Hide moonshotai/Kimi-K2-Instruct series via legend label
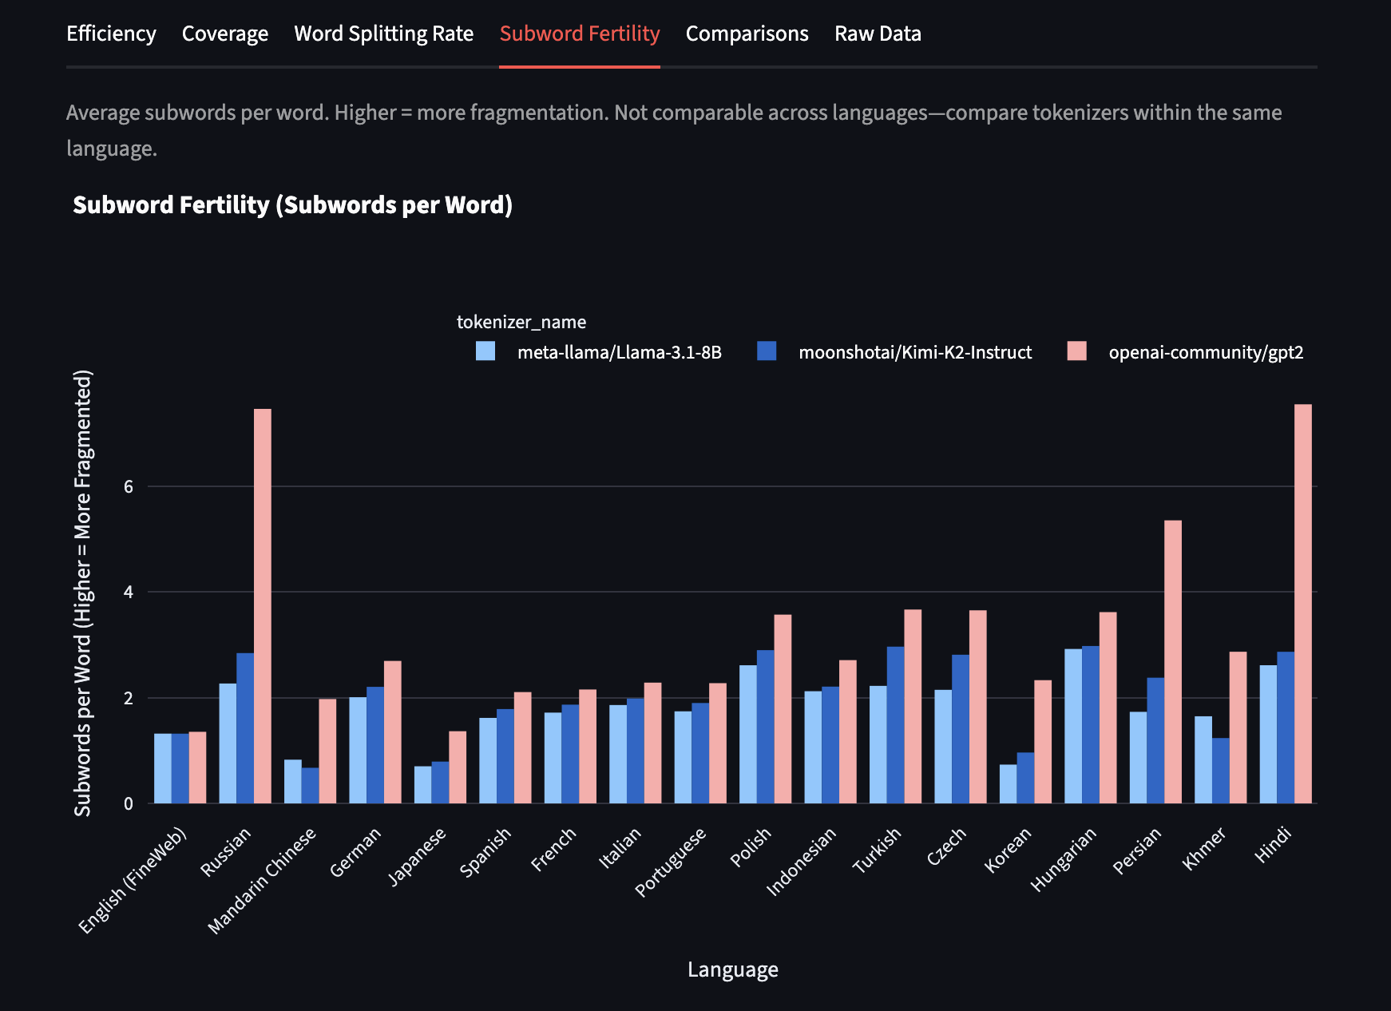The image size is (1391, 1011). coord(914,352)
